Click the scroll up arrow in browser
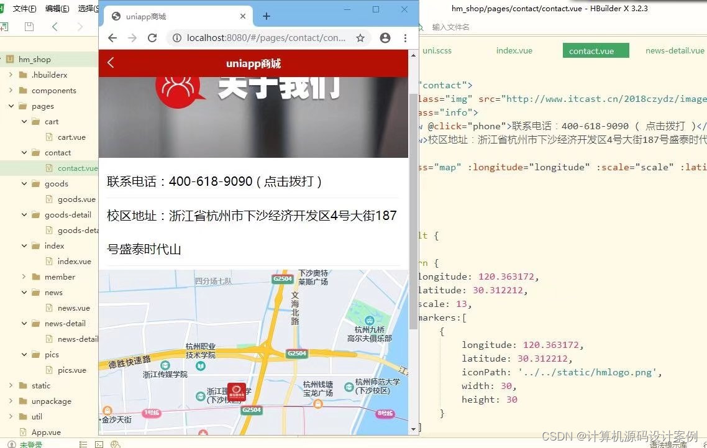This screenshot has width=707, height=448. [414, 55]
